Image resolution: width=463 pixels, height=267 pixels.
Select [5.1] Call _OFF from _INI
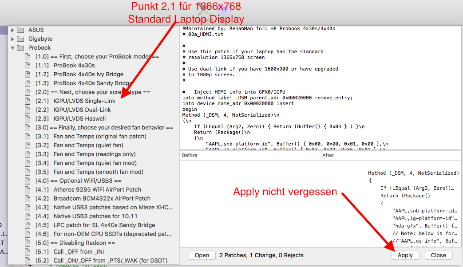point(93,251)
